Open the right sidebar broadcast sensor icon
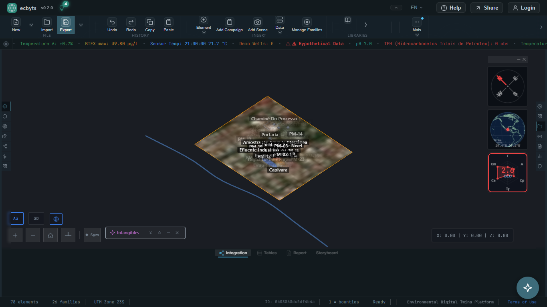The image size is (547, 307). click(540, 136)
